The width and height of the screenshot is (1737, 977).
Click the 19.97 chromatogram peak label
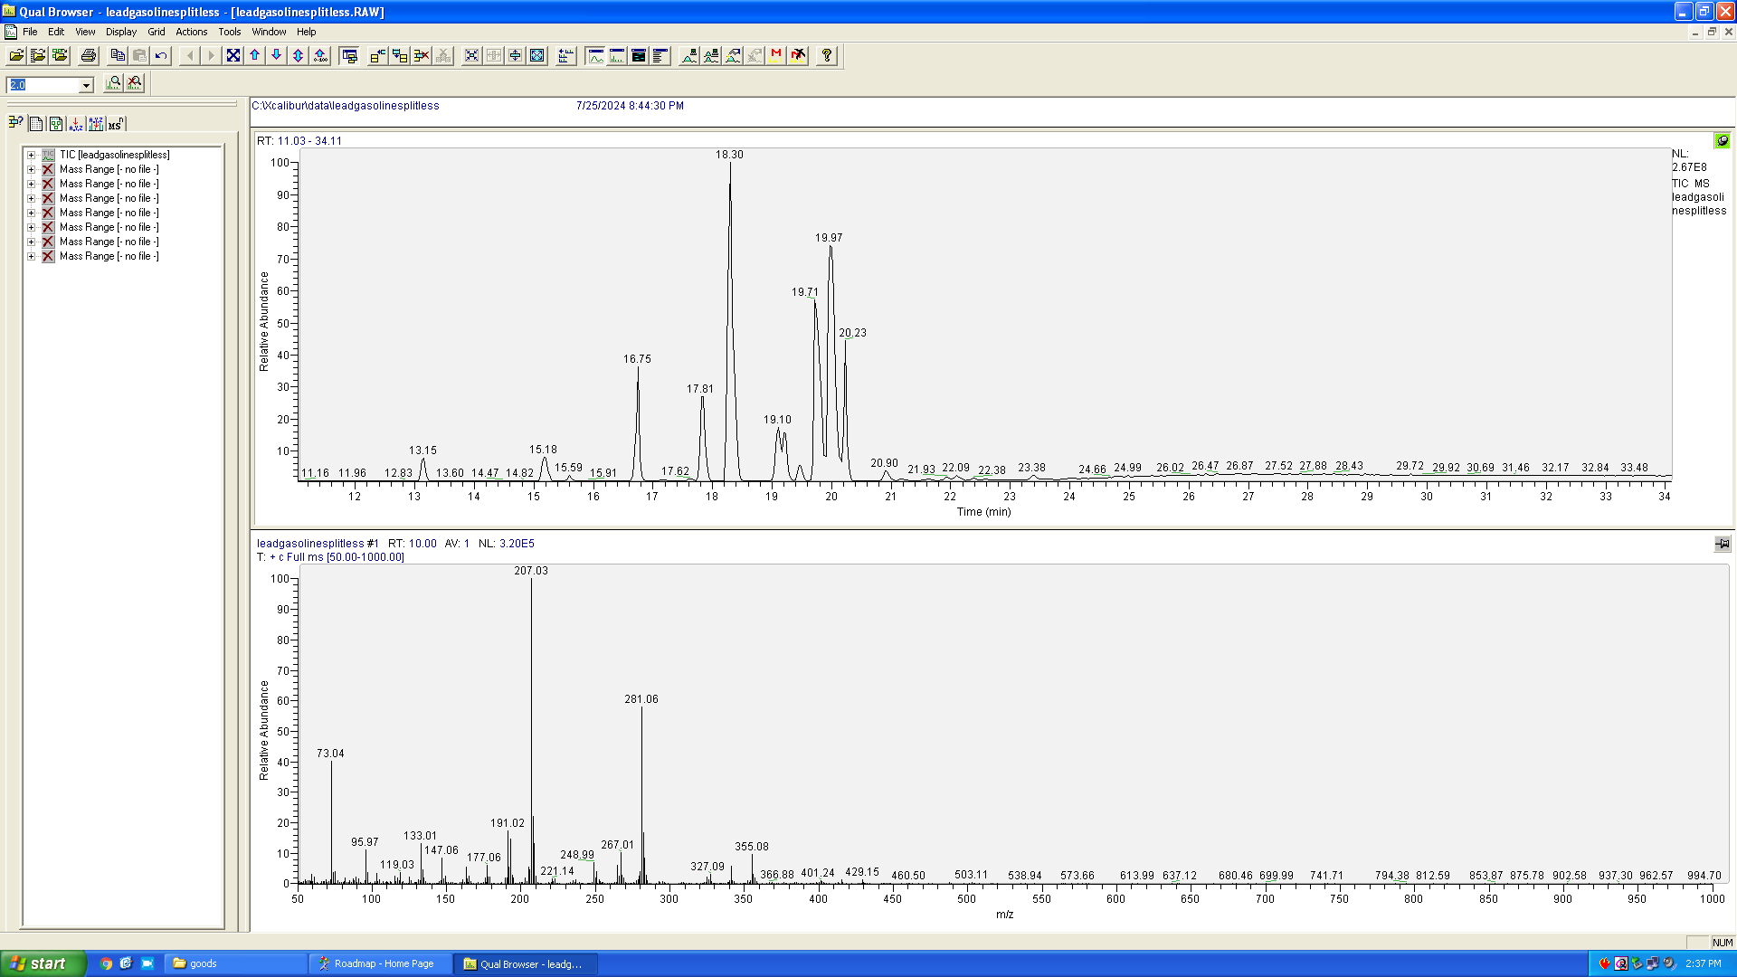click(829, 238)
